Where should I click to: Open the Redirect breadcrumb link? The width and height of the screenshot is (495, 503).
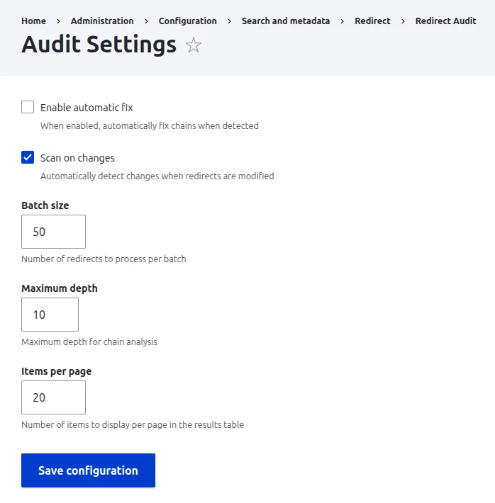[x=372, y=21]
